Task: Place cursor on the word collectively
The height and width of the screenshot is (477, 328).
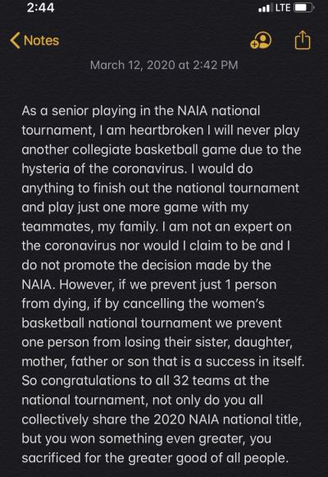Action: click(55, 420)
